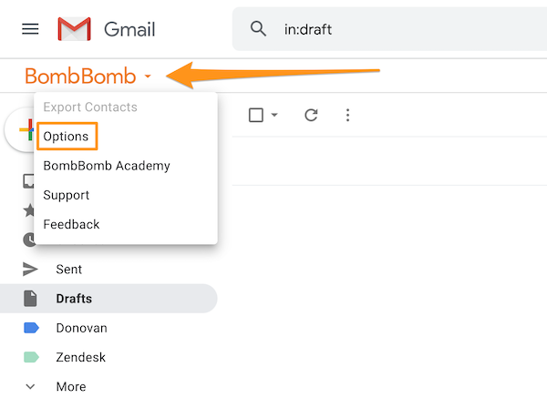Click the colorful Compose plus button

point(26,129)
